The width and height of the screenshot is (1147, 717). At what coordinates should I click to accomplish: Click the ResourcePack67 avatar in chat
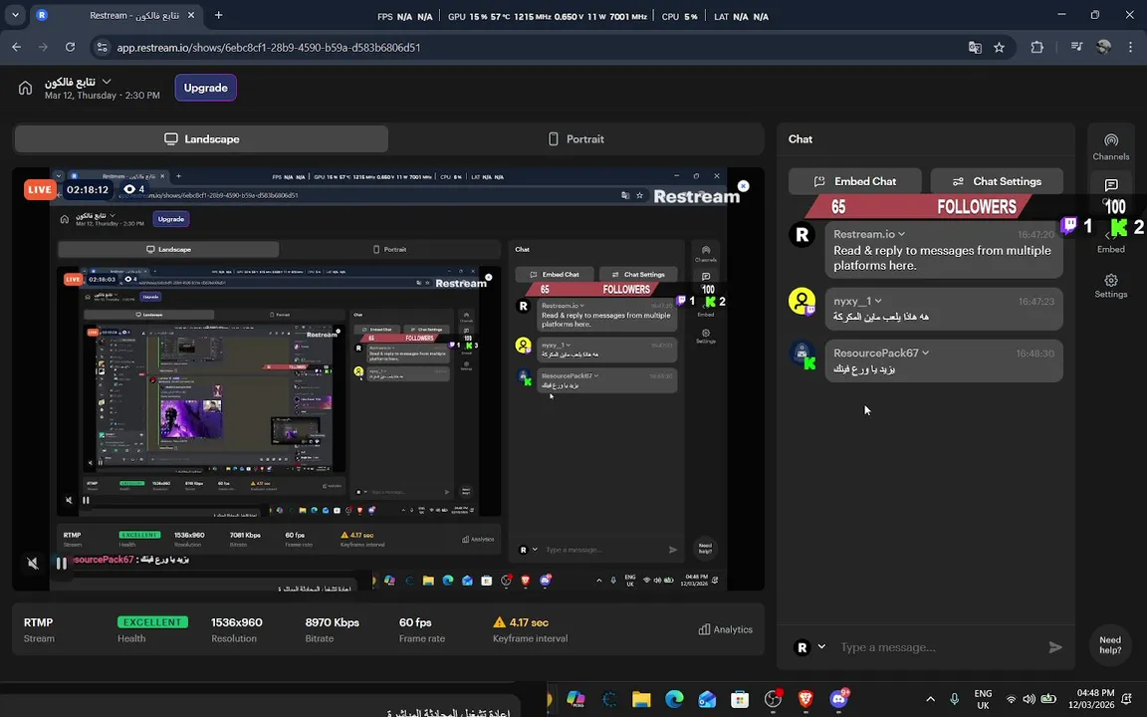pos(802,355)
